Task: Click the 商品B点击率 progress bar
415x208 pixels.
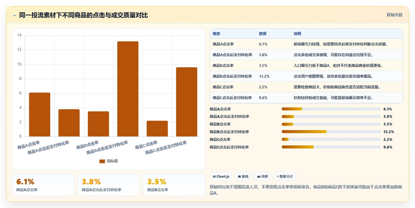Action: [331, 124]
